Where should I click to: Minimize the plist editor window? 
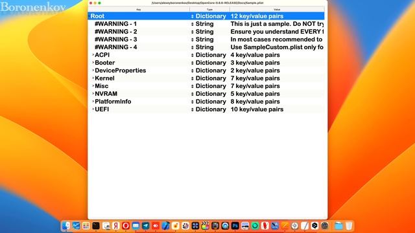coord(95,3)
